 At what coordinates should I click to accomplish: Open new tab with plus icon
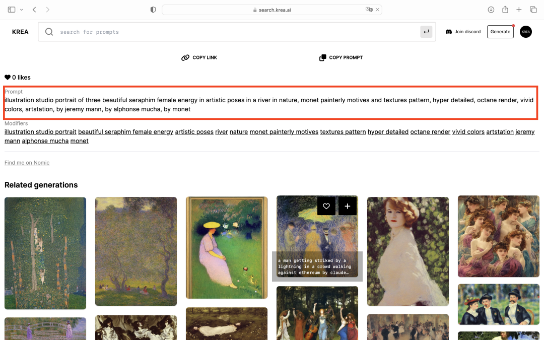tap(519, 10)
